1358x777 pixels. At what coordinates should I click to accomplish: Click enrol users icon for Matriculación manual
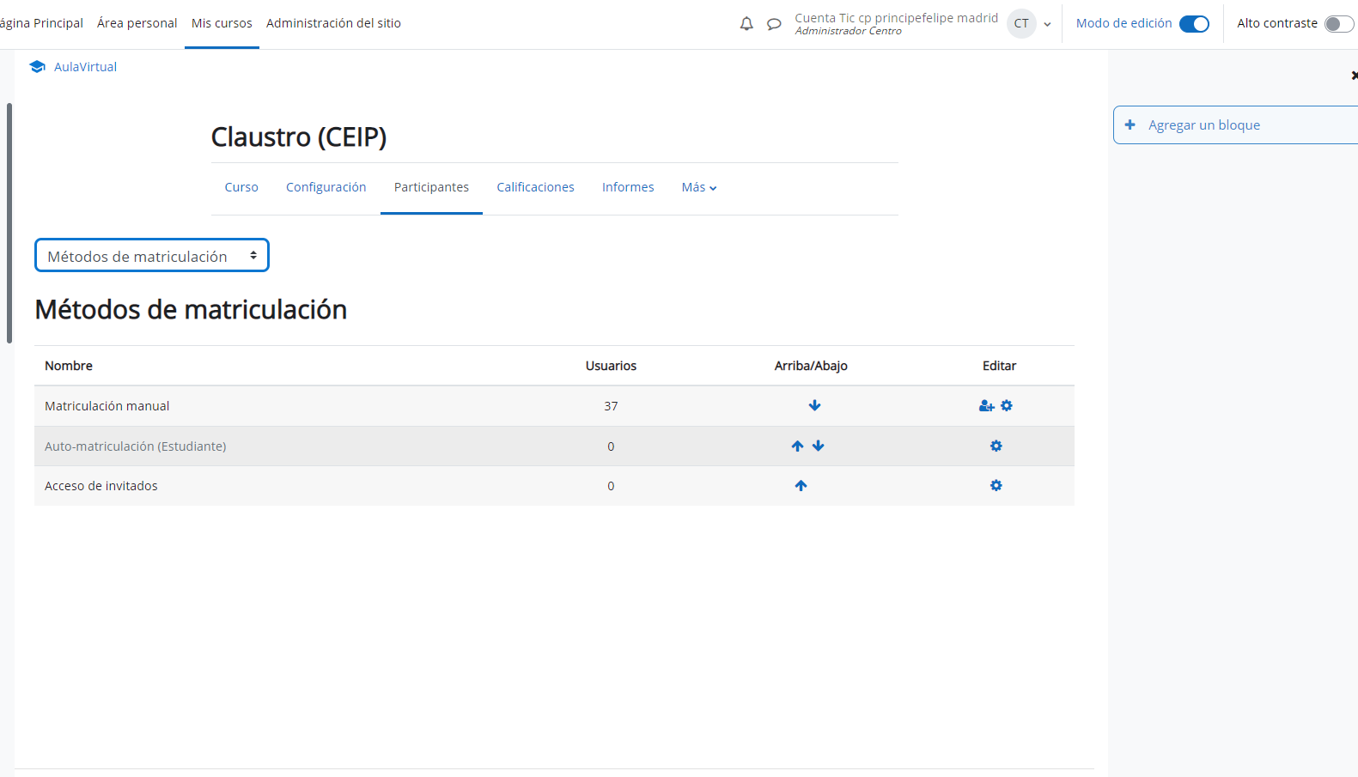pos(986,406)
